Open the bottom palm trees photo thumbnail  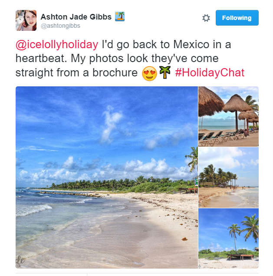coord(228,238)
